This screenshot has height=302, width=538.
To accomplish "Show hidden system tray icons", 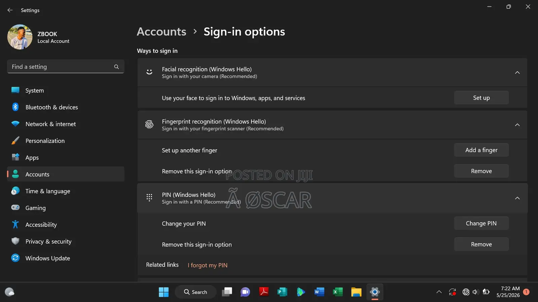I will coord(439,292).
